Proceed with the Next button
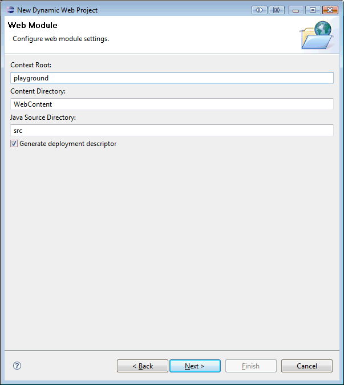This screenshot has width=344, height=385. tap(195, 366)
